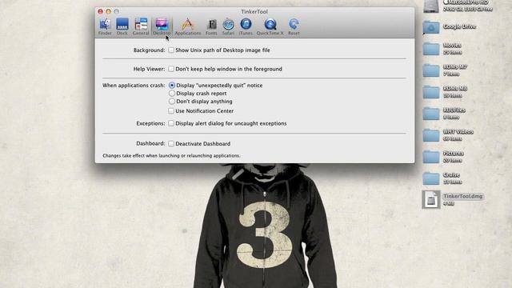Image resolution: width=512 pixels, height=288 pixels.
Task: Check Don't keep help window in the foreground
Action: (x=171, y=69)
